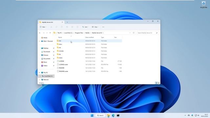Click Program Files in the breadcrumb

pos(79,33)
